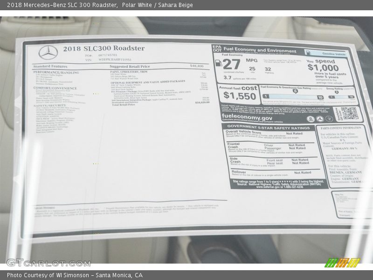Image resolution: width=373 pixels, height=280 pixels.
Task: Click the 27 MPG combined figure
Action: point(231,64)
